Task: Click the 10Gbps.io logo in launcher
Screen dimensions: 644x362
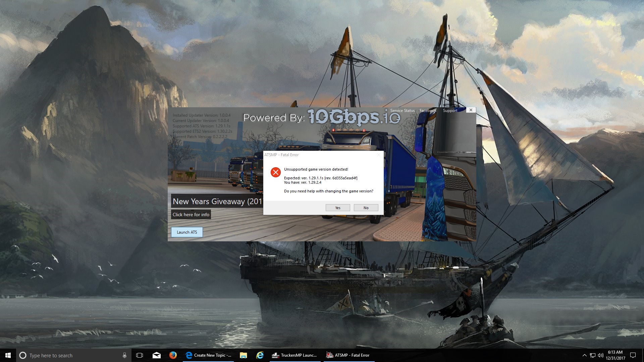Action: point(354,117)
